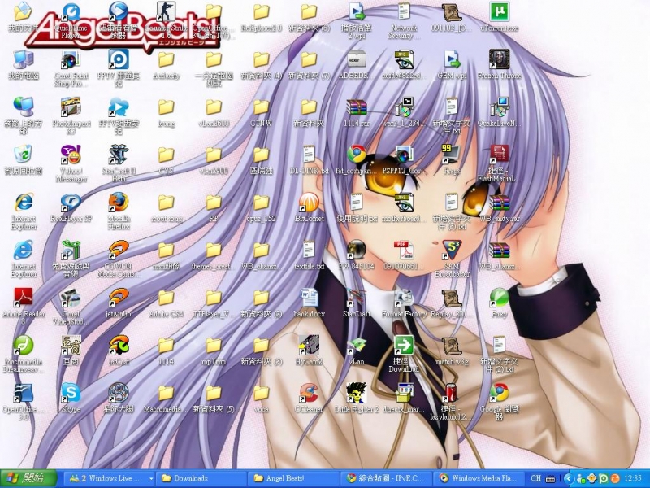The width and height of the screenshot is (650, 488).
Task: Open the QuakeLive installer icon
Action: click(x=499, y=107)
